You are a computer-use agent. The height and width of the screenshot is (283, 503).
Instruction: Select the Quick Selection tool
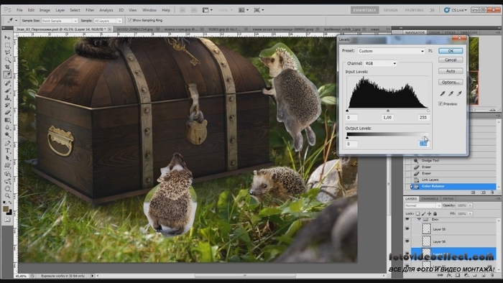click(x=7, y=60)
